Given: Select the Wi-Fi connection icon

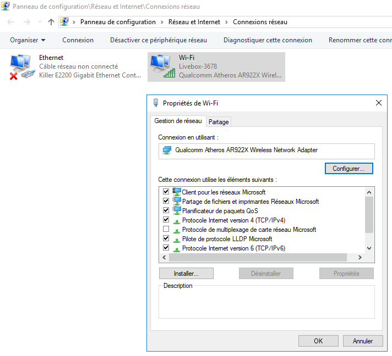Looking at the screenshot, I should (x=161, y=66).
